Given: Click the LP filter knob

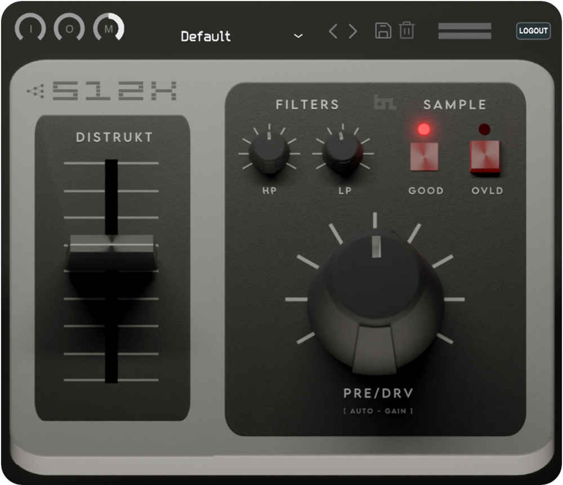Looking at the screenshot, I should 343,153.
